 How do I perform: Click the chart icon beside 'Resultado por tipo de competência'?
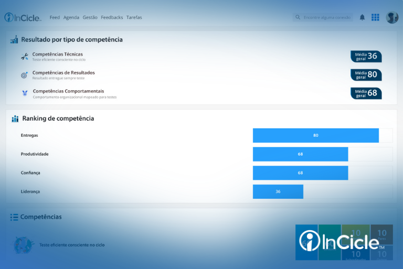tap(14, 39)
